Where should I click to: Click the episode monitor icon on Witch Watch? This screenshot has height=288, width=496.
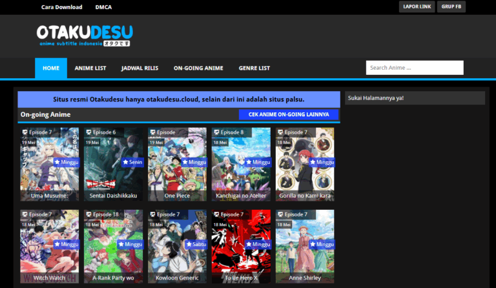click(x=25, y=214)
